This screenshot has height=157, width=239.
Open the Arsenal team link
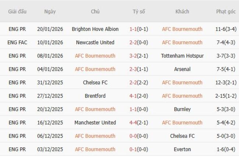[182, 69]
